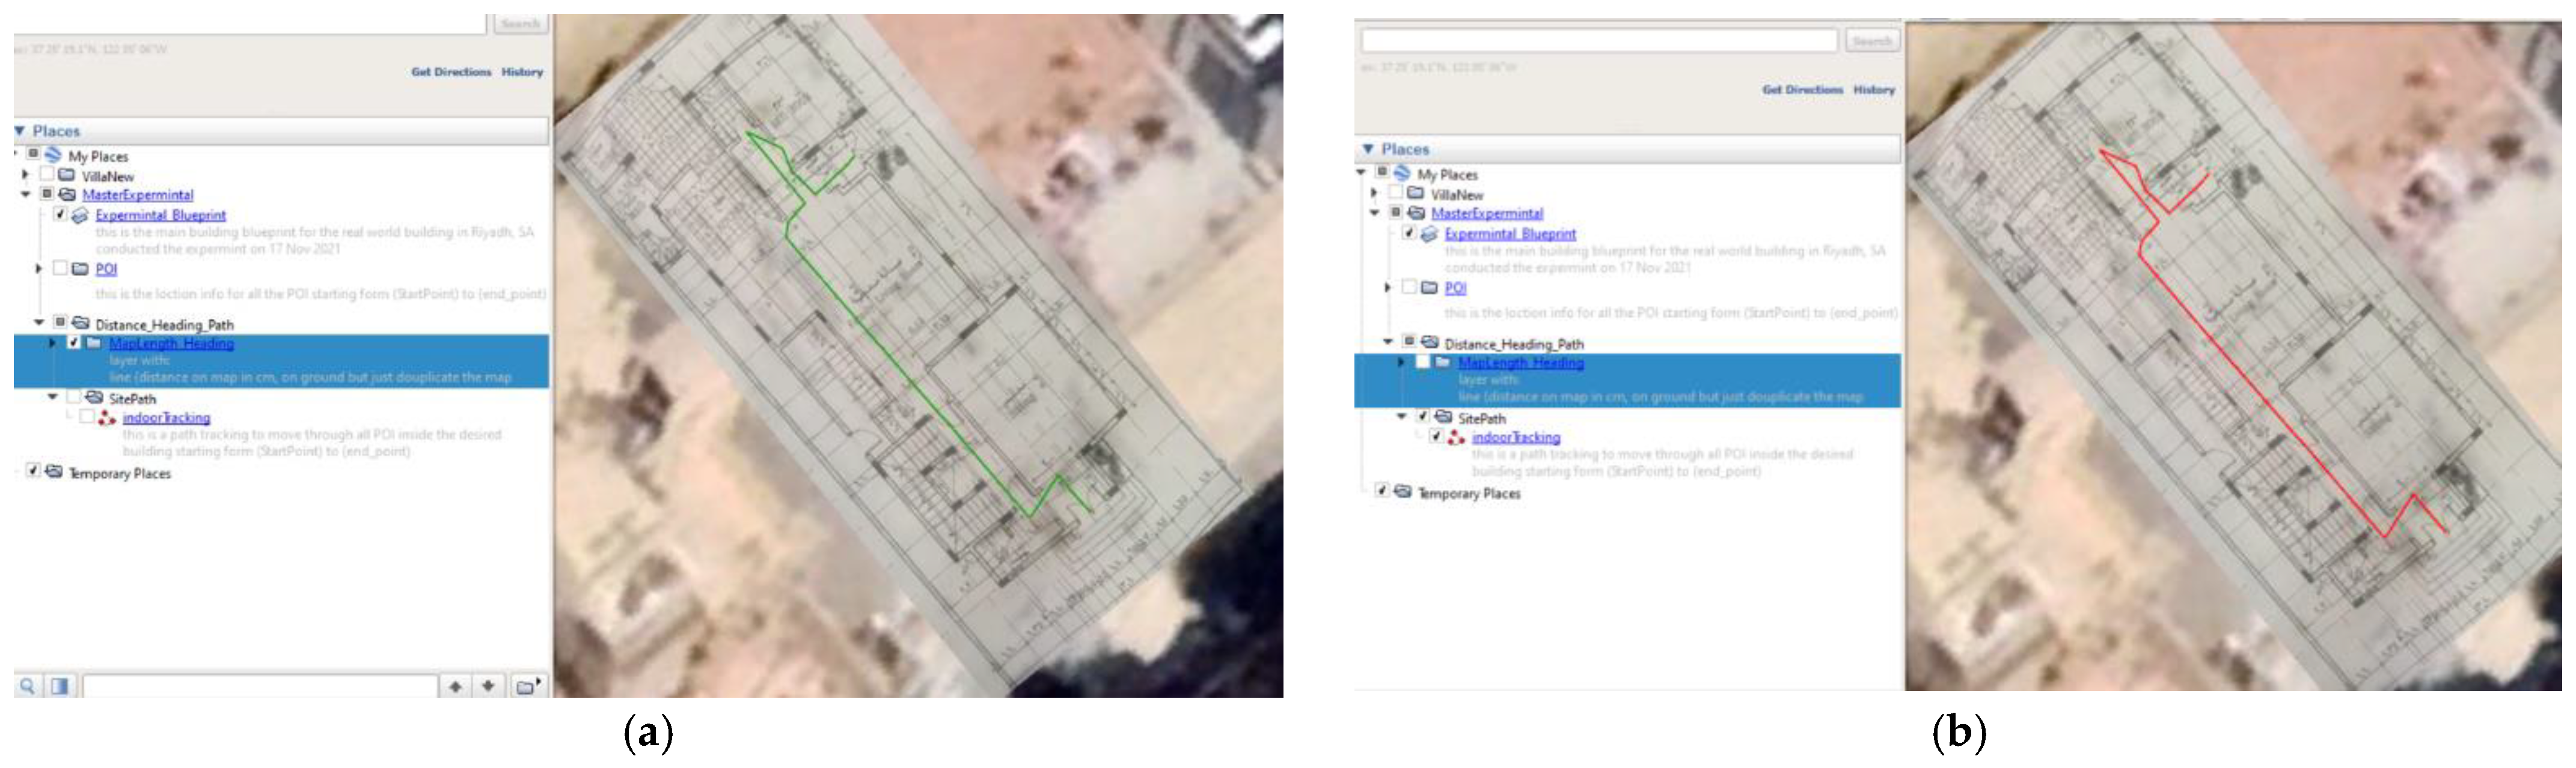Click the Expermintal_Blueprint overlay icon in the left tree
The image size is (2576, 768).
point(80,215)
